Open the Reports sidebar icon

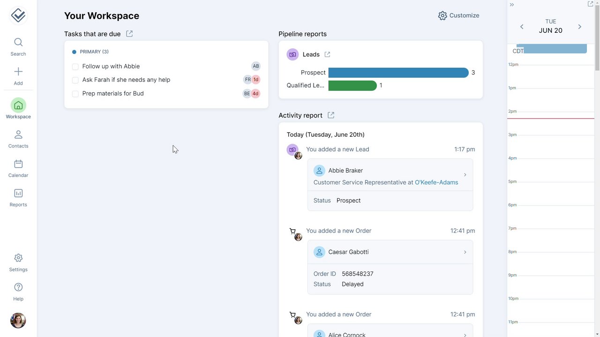[x=18, y=193]
